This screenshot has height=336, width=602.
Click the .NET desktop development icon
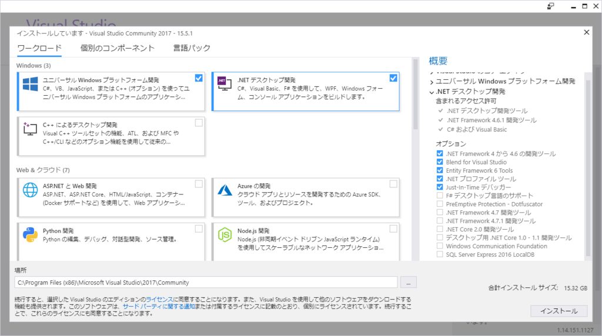tap(225, 83)
